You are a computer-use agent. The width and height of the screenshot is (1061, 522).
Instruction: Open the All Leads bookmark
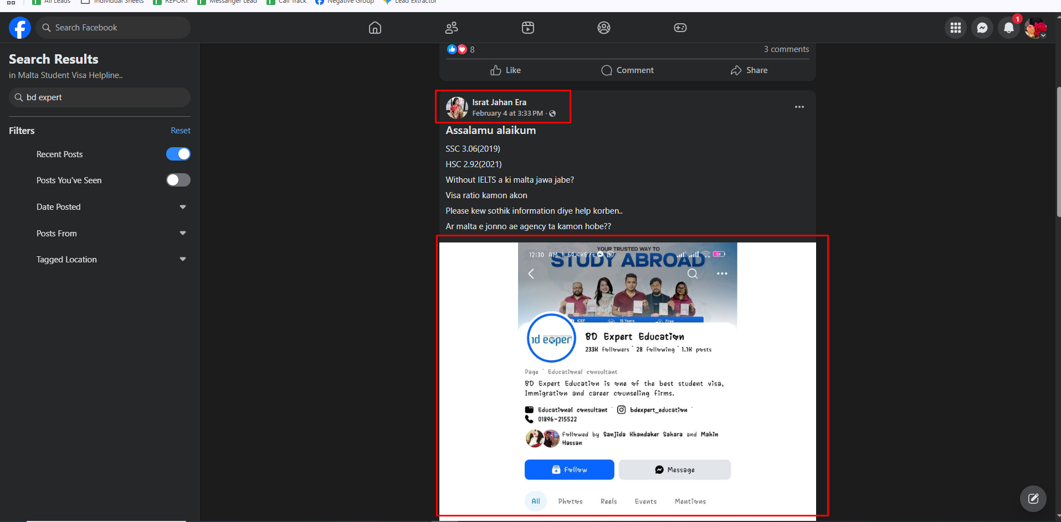click(x=52, y=2)
